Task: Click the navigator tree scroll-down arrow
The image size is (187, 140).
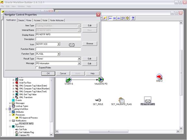Action: click(x=51, y=134)
